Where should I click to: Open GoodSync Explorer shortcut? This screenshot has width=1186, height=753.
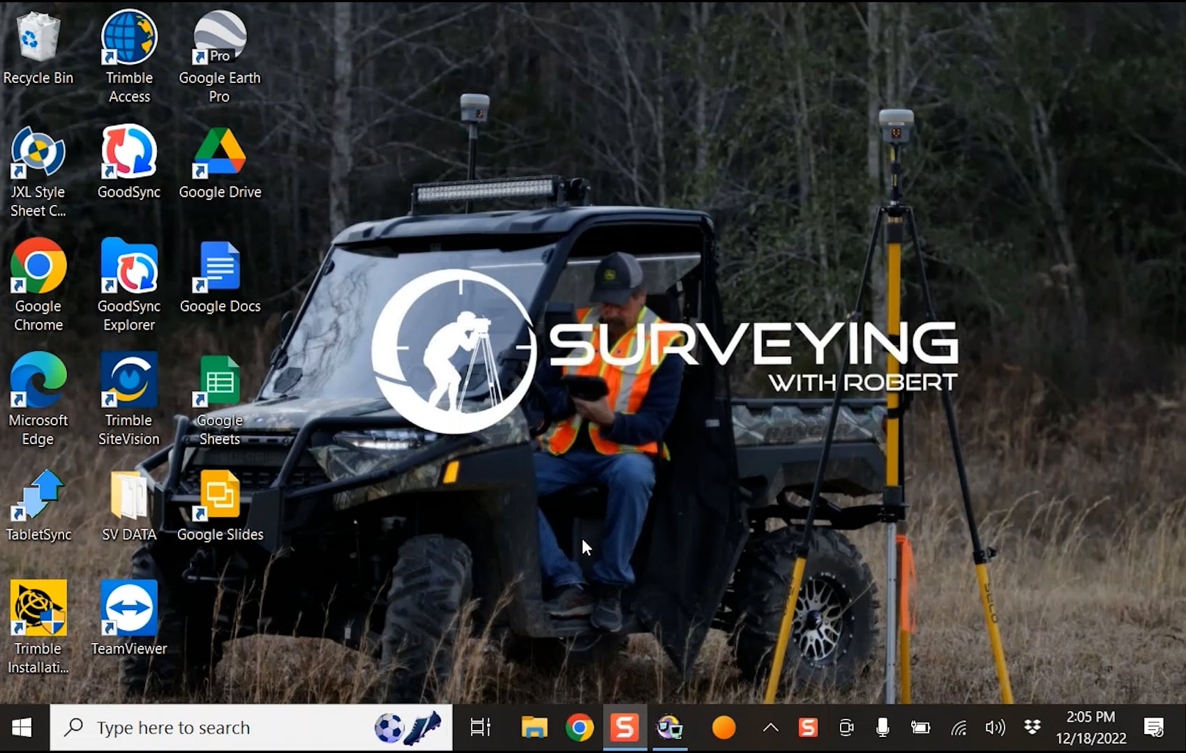(129, 286)
